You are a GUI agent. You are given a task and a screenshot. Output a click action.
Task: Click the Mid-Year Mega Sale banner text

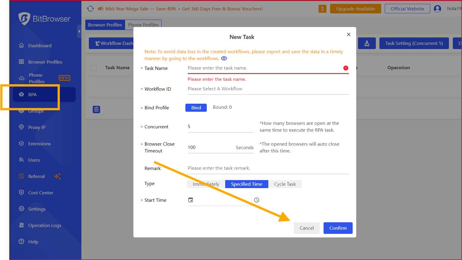[x=184, y=9]
